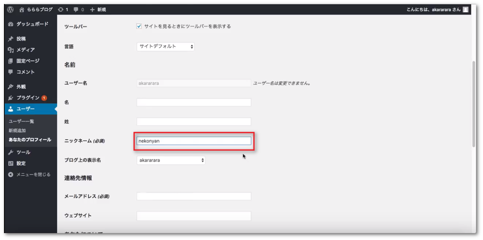This screenshot has height=240, width=483.
Task: Open こんにちは、akararara さん account menu
Action: [x=434, y=9]
